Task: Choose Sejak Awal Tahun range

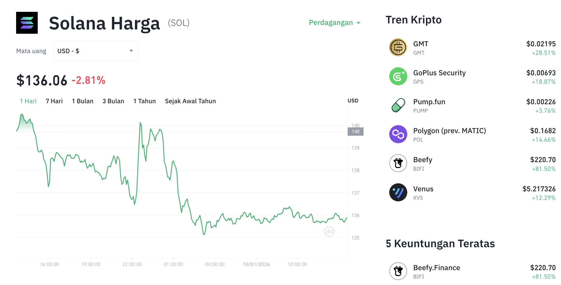Action: (x=190, y=101)
